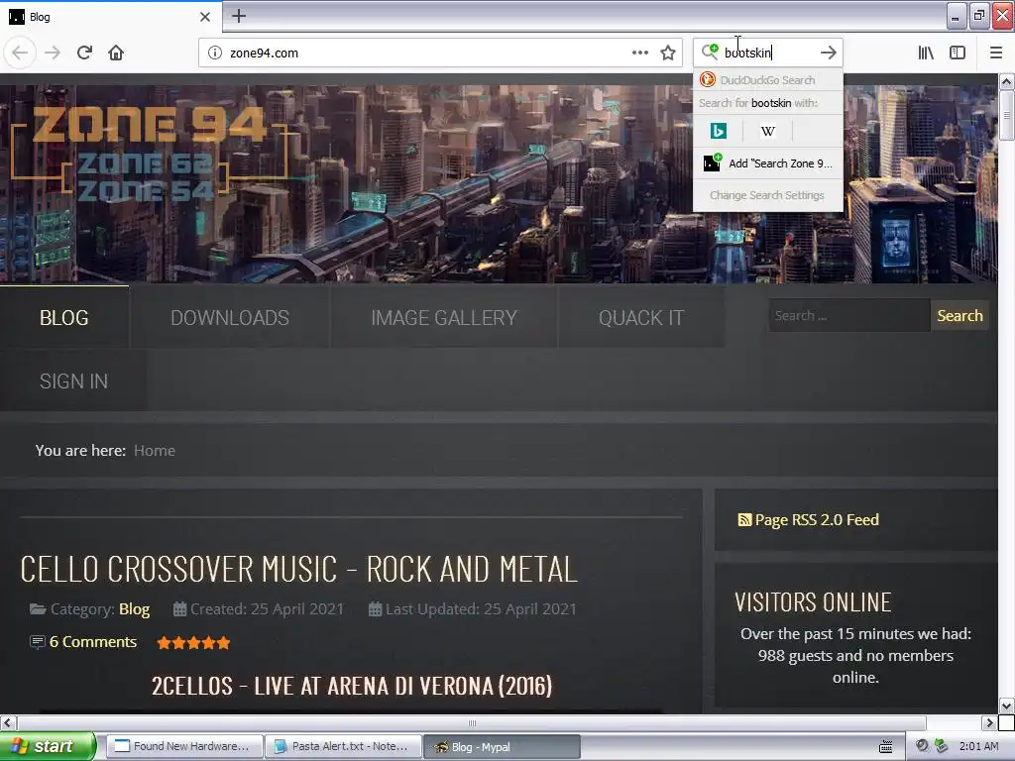Click the search engine magnifier icon

pyautogui.click(x=710, y=52)
